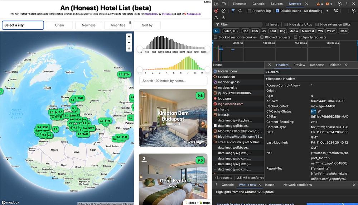The height and width of the screenshot is (205, 358).
Task: Stop recording the network log
Action: [x=216, y=11]
